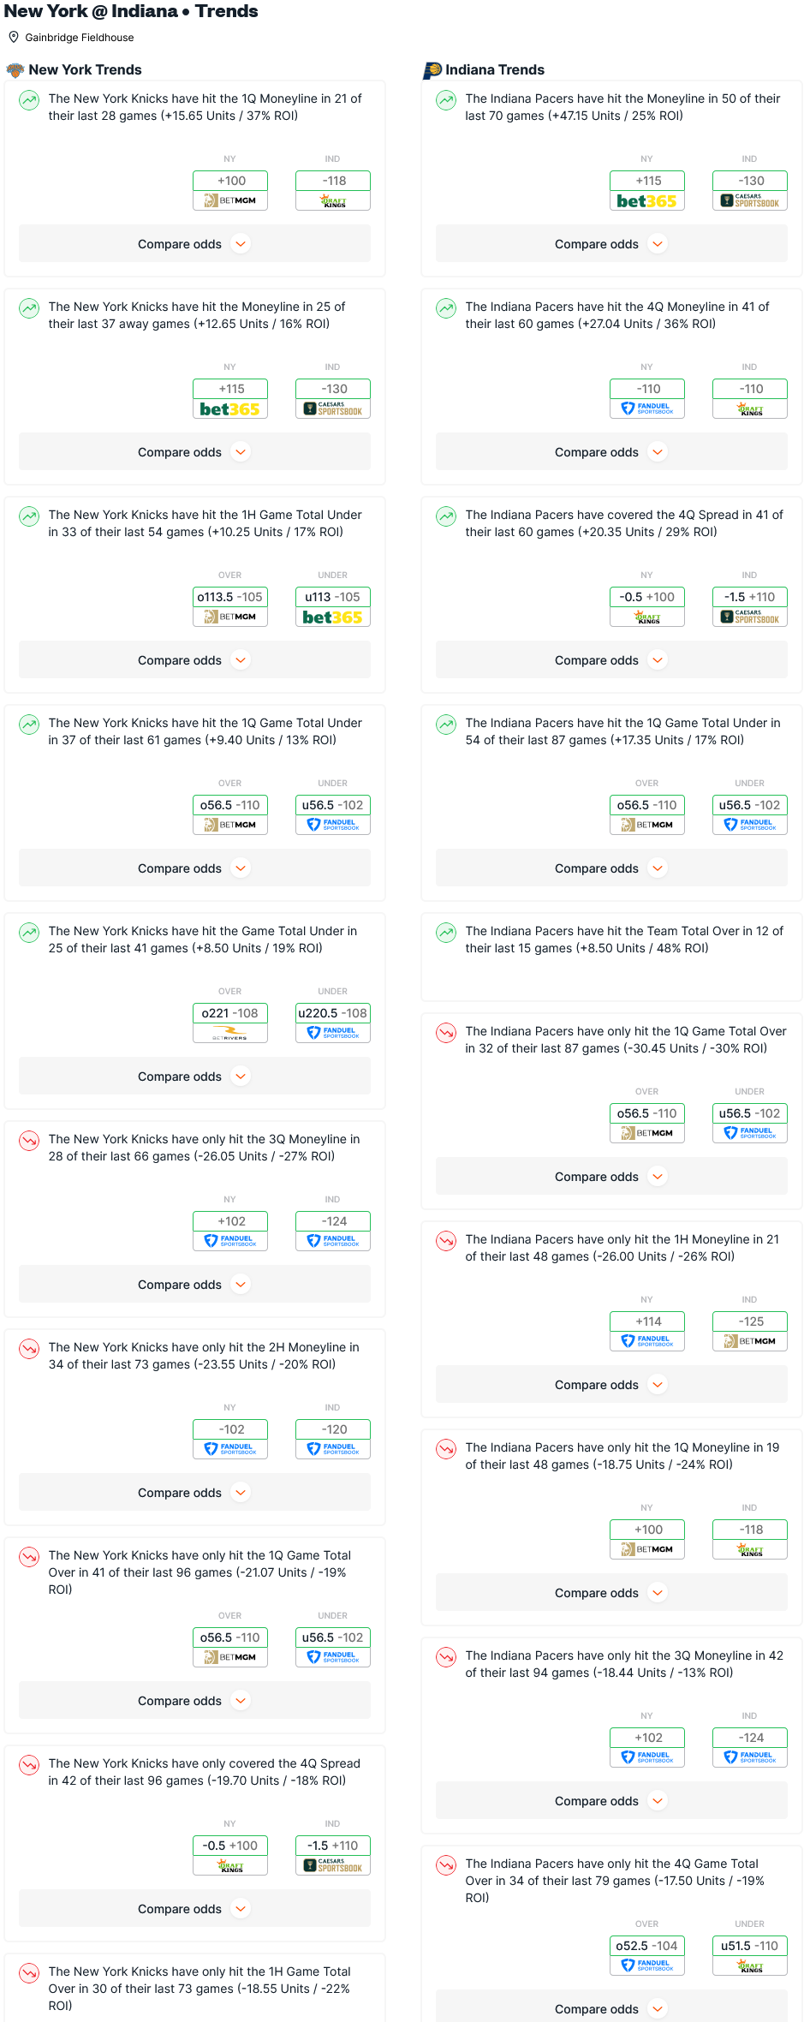Click green trend-up icon for Knicks 1Q Moneyline

(x=29, y=100)
